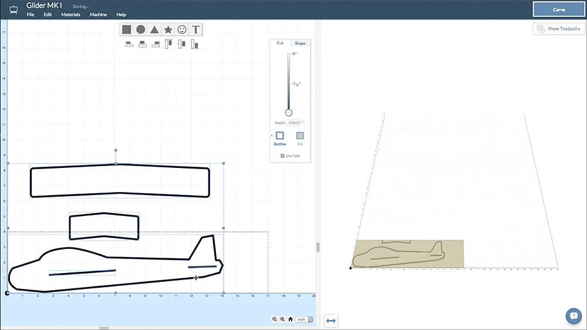Screen dimensions: 587x330
Task: Select the Text tool
Action: 196,29
